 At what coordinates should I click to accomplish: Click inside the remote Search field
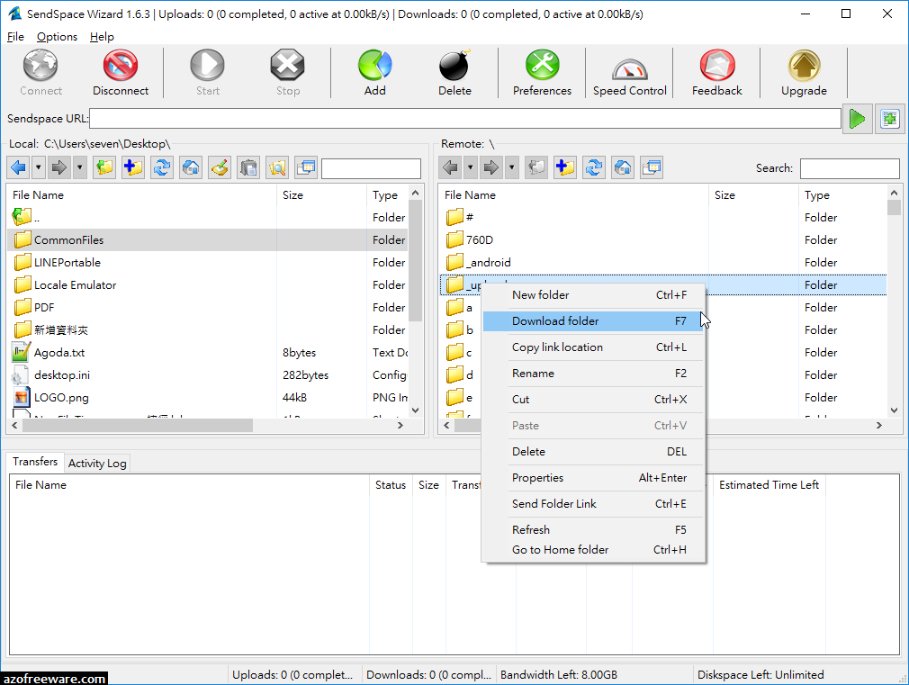(847, 167)
